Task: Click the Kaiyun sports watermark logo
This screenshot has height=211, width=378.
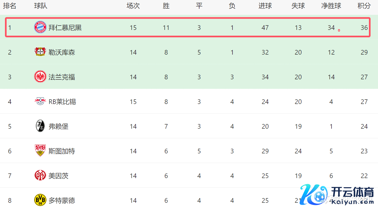Action: [x=337, y=195]
